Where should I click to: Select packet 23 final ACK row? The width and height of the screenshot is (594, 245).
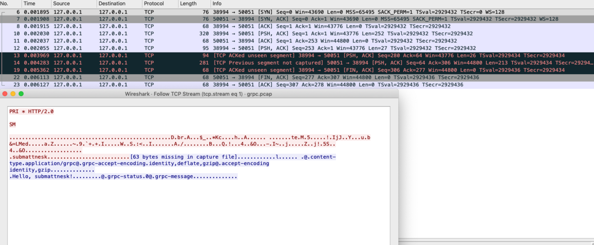(297, 85)
